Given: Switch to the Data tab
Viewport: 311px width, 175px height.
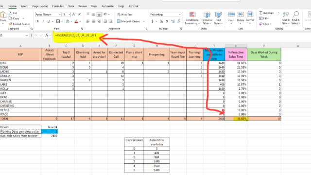Looking at the screenshot, I should pos(71,6).
